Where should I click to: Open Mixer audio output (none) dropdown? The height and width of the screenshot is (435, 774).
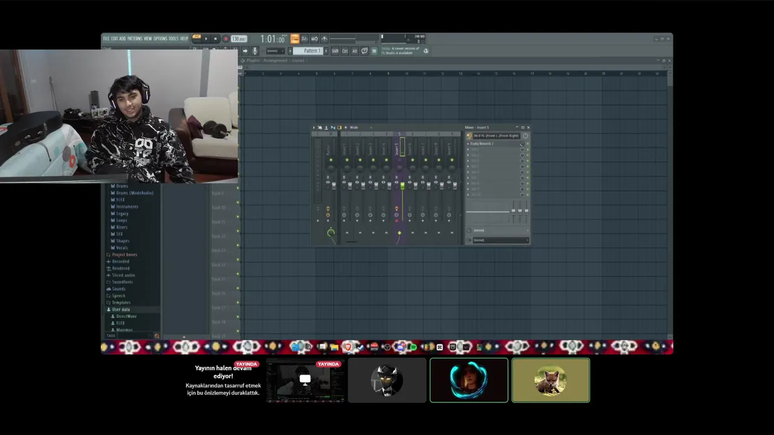tap(501, 240)
